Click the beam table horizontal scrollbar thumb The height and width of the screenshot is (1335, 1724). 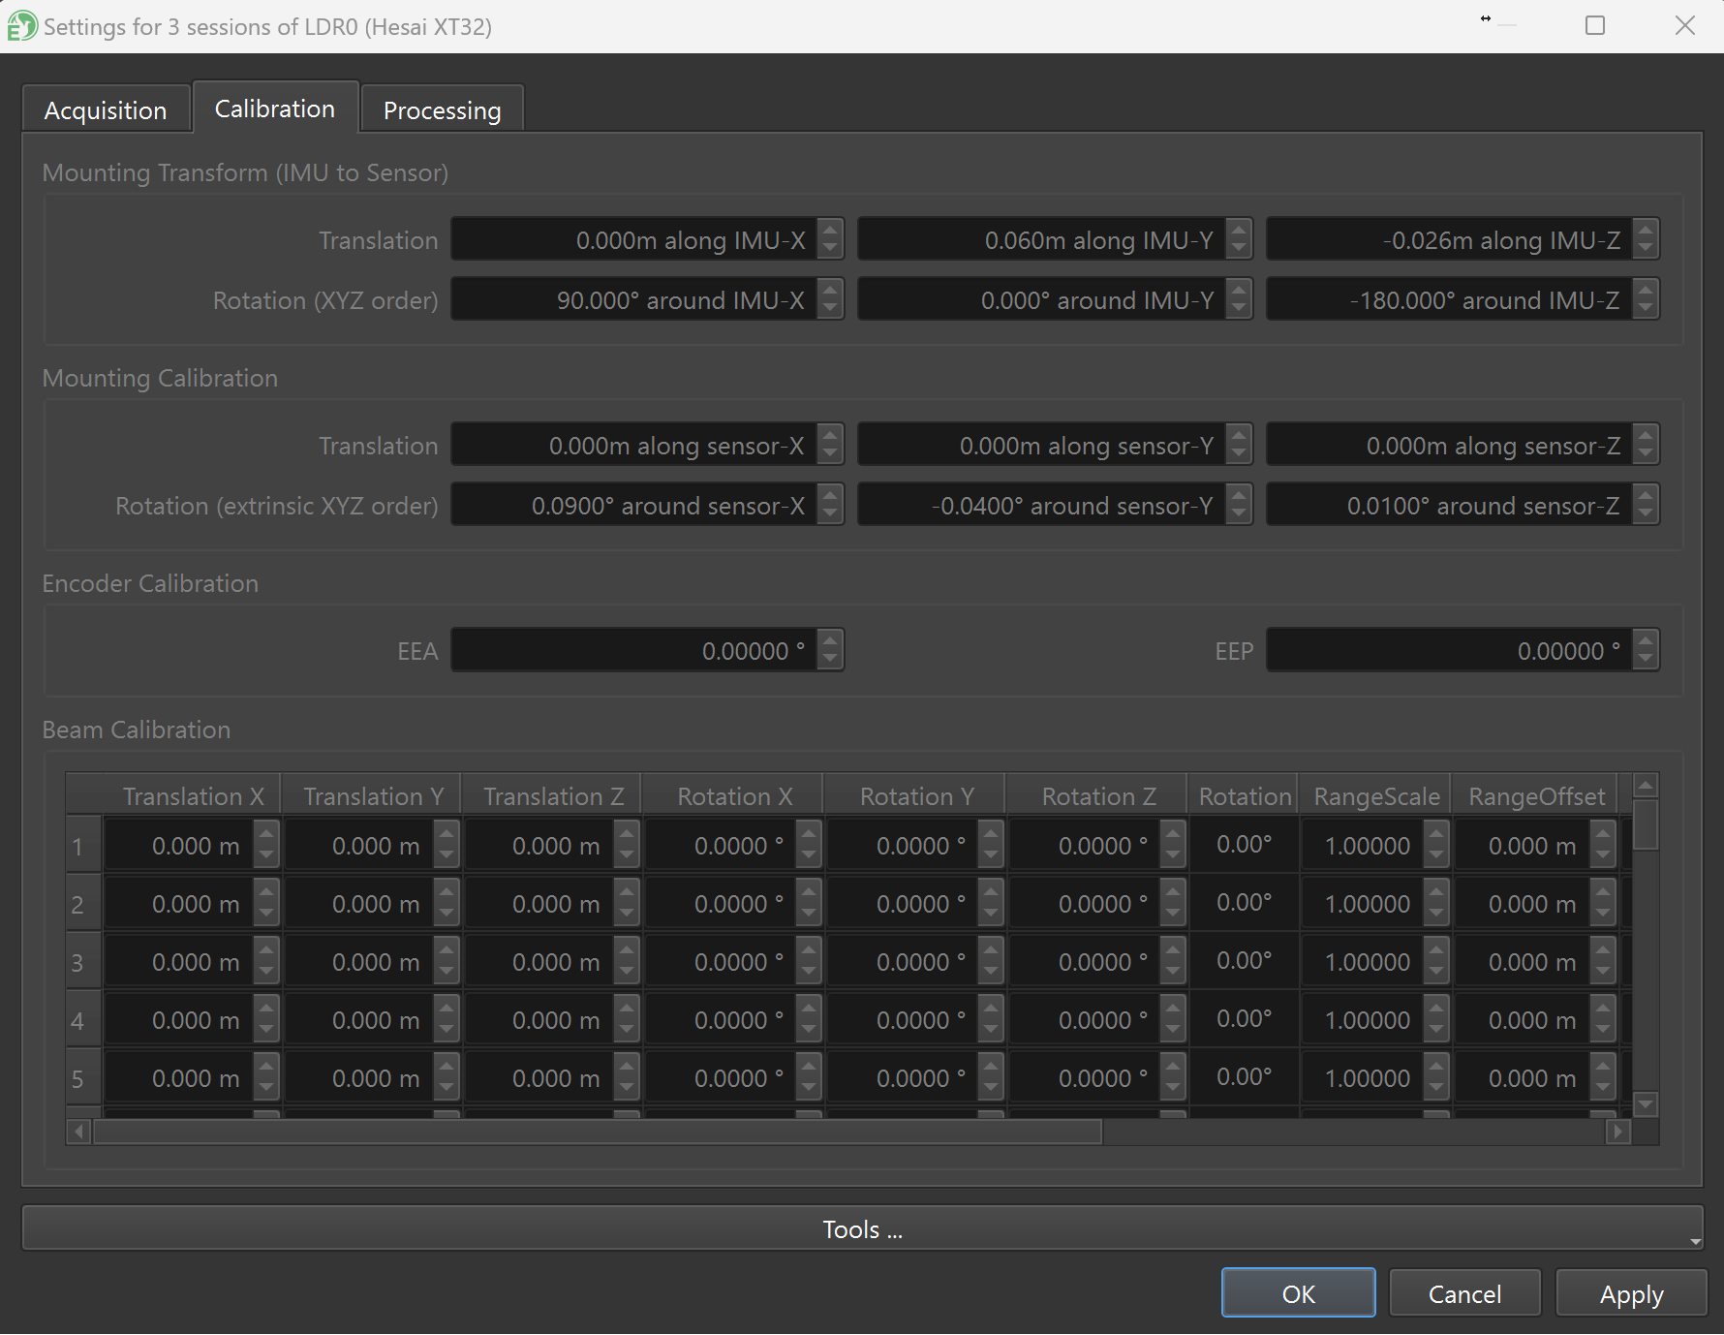(x=597, y=1132)
